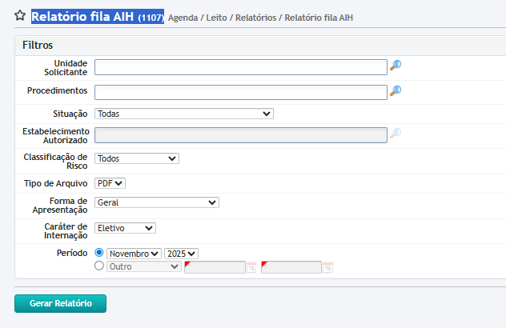Open the 2025 year dropdown
This screenshot has width=506, height=328.
181,254
